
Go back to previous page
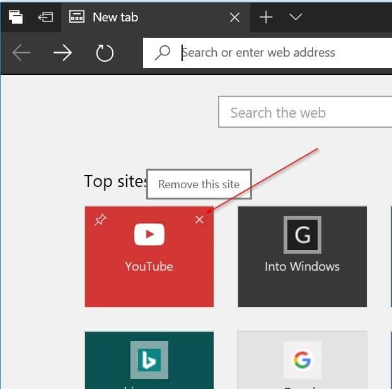click(21, 53)
